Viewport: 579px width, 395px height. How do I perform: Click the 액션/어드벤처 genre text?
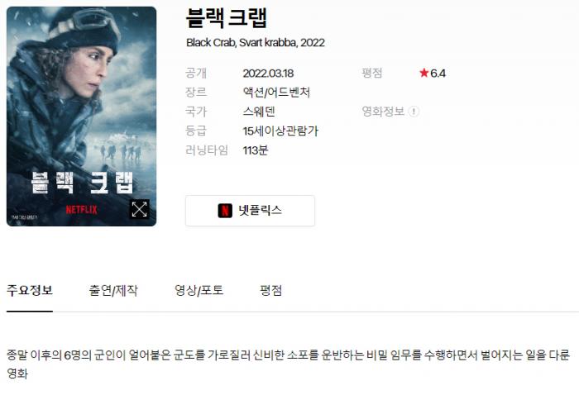coord(276,93)
